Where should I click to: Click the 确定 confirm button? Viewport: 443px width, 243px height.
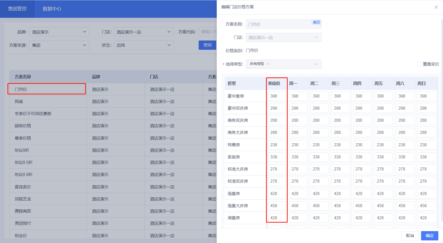[430, 236]
